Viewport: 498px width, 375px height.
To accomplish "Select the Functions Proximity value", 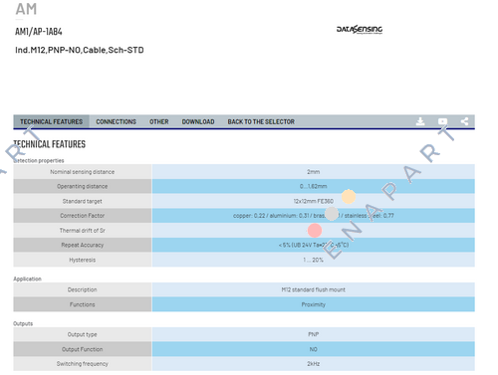I will coord(314,304).
